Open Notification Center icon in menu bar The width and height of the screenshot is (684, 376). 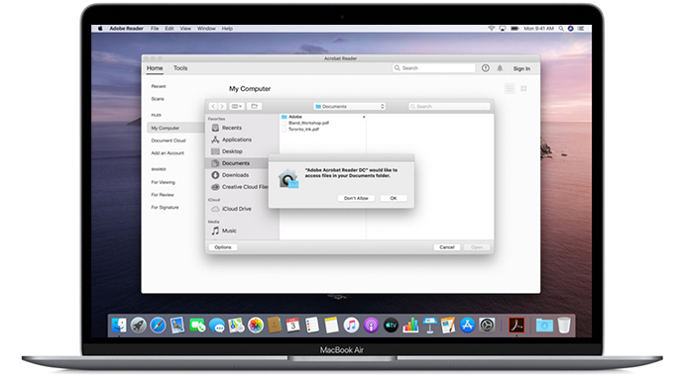pyautogui.click(x=581, y=29)
